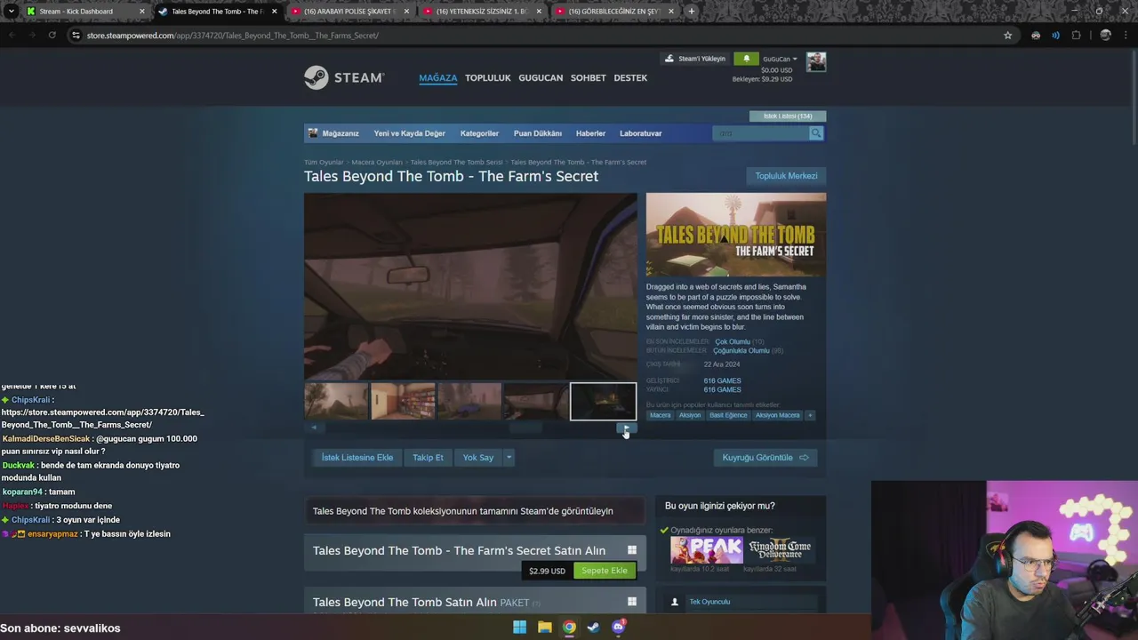Click İstek Listesine Ekle button
This screenshot has width=1138, height=640.
[x=357, y=458]
